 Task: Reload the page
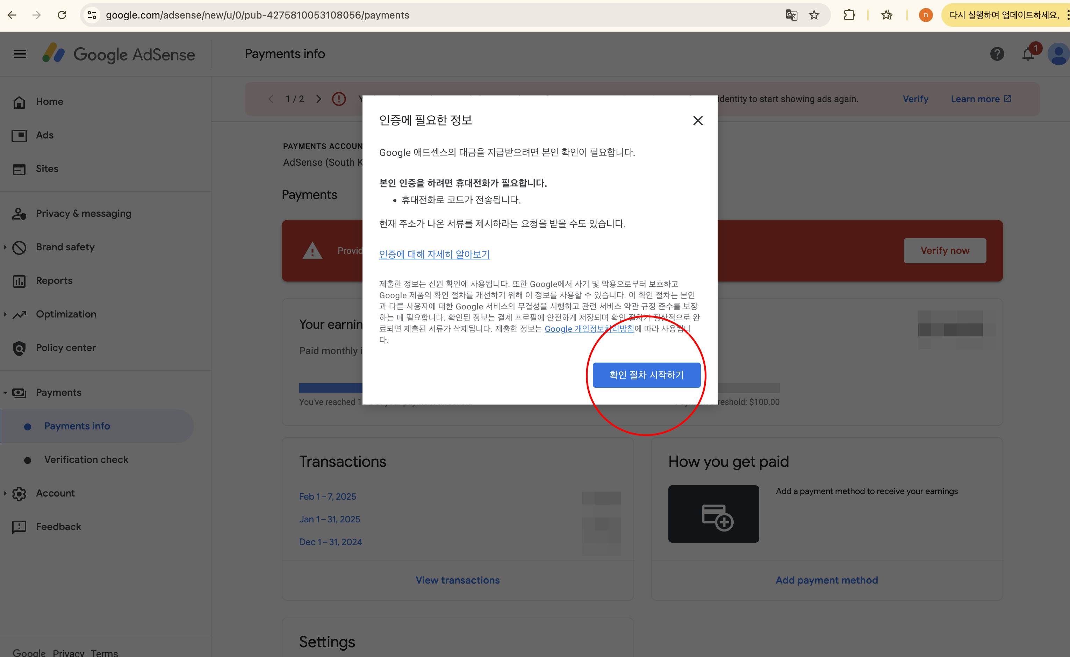(62, 15)
